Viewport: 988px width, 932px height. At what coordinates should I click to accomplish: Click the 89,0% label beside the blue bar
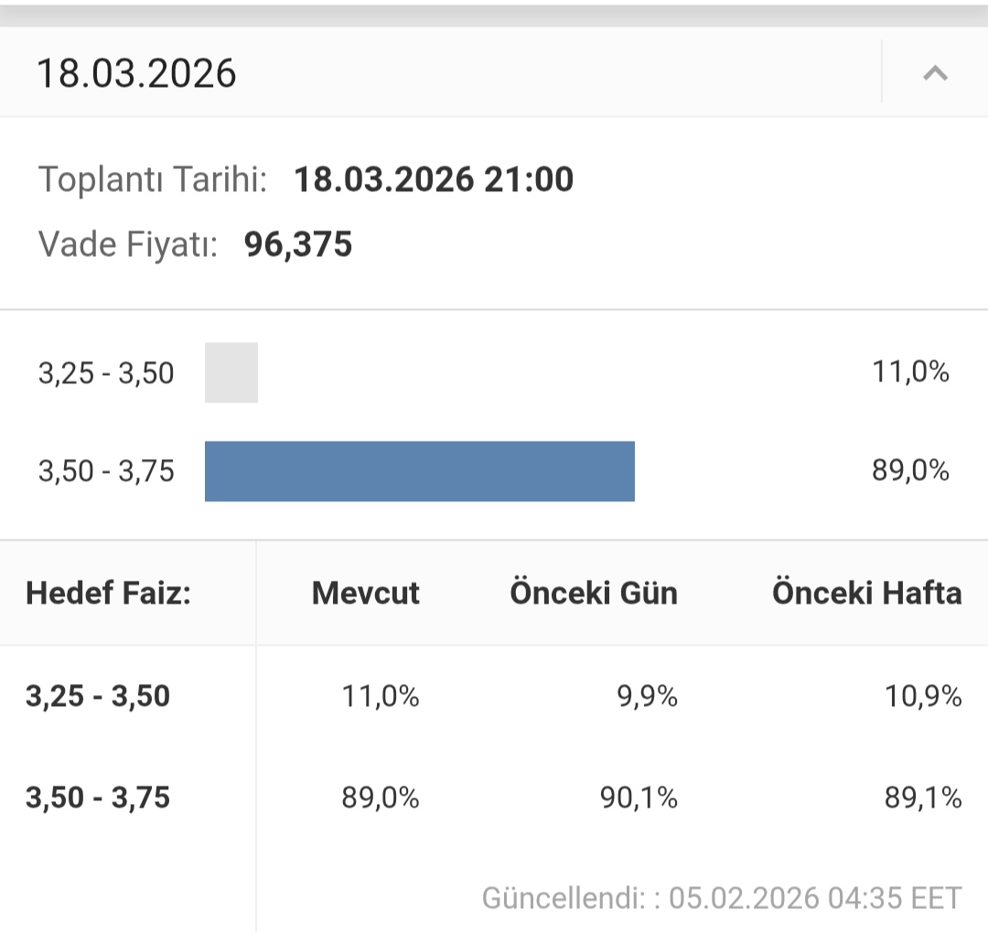[910, 471]
